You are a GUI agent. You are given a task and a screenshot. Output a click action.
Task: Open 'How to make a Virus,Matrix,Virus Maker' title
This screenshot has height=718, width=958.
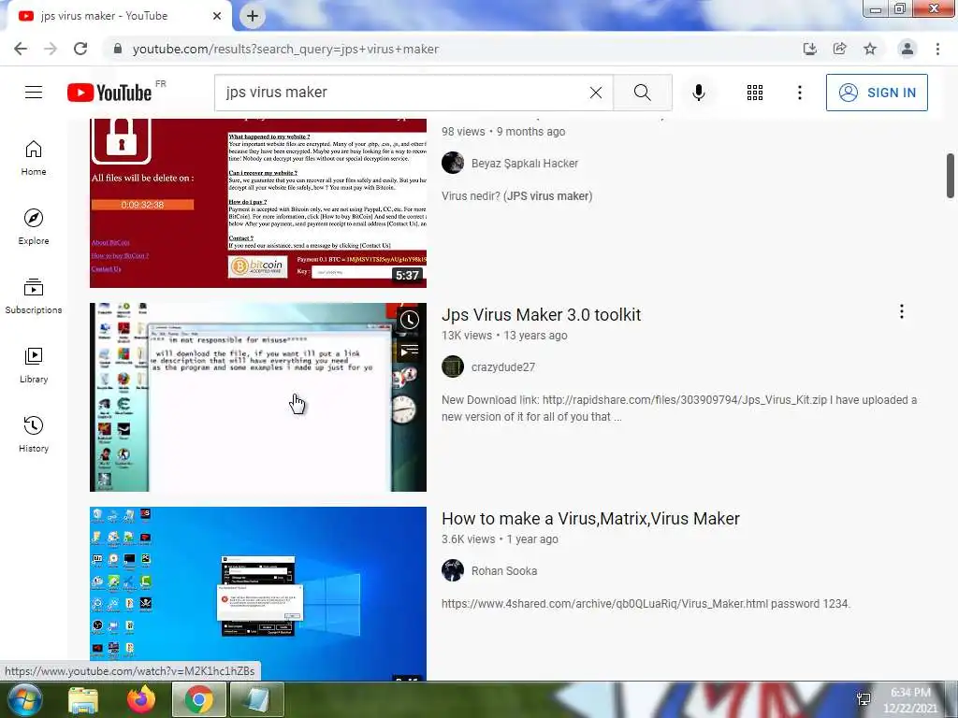(591, 519)
